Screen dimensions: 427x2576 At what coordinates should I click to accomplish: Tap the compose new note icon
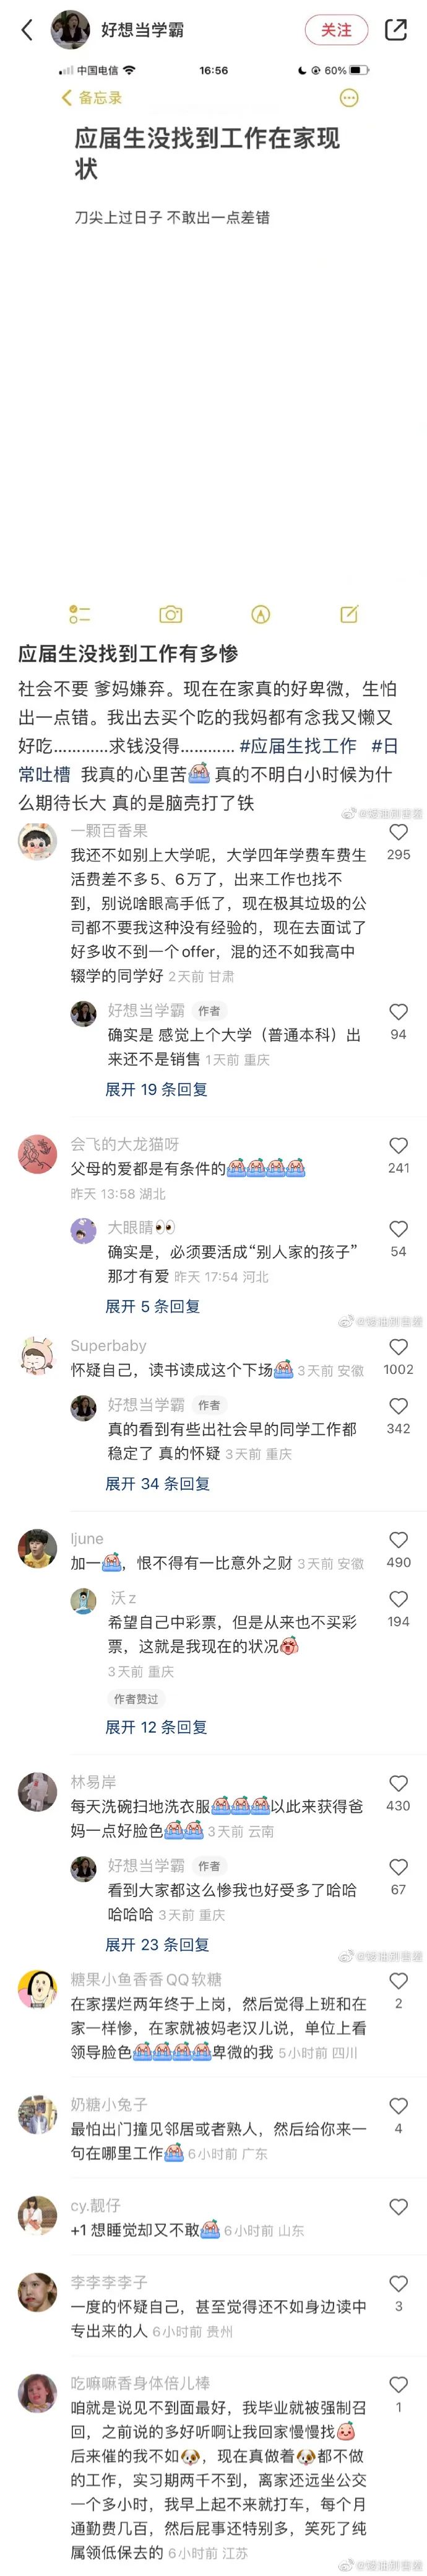349,614
